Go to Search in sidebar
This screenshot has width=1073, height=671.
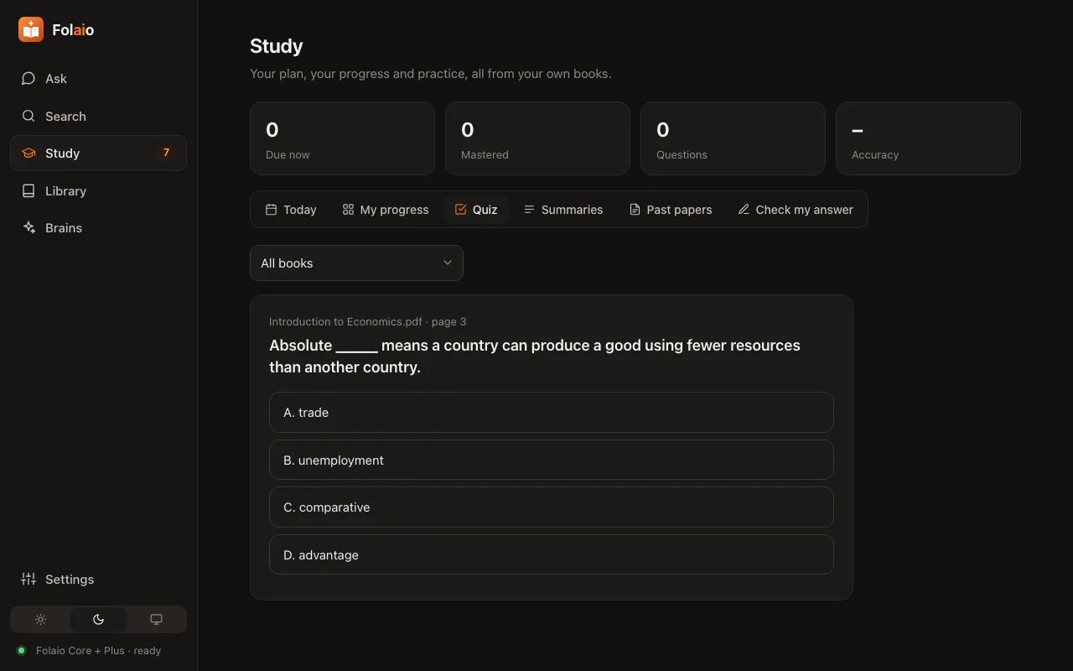point(98,116)
